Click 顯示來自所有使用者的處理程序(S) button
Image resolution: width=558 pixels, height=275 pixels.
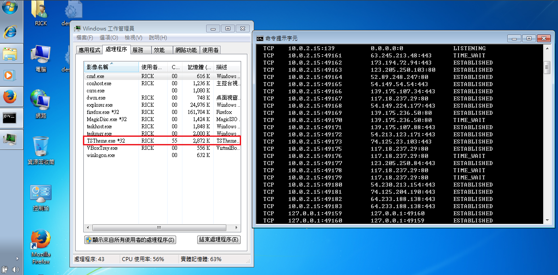click(x=130, y=240)
